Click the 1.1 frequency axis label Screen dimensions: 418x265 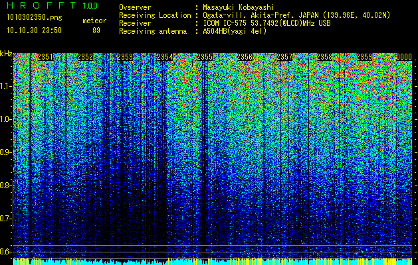pos(6,86)
